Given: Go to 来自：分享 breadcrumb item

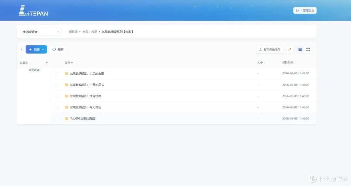Looking at the screenshot, I should click(90, 32).
